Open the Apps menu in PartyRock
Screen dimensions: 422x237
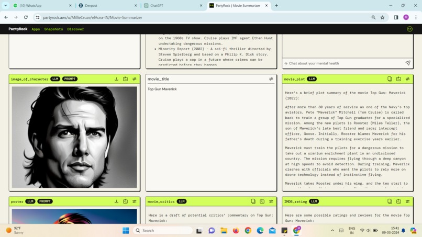point(36,29)
